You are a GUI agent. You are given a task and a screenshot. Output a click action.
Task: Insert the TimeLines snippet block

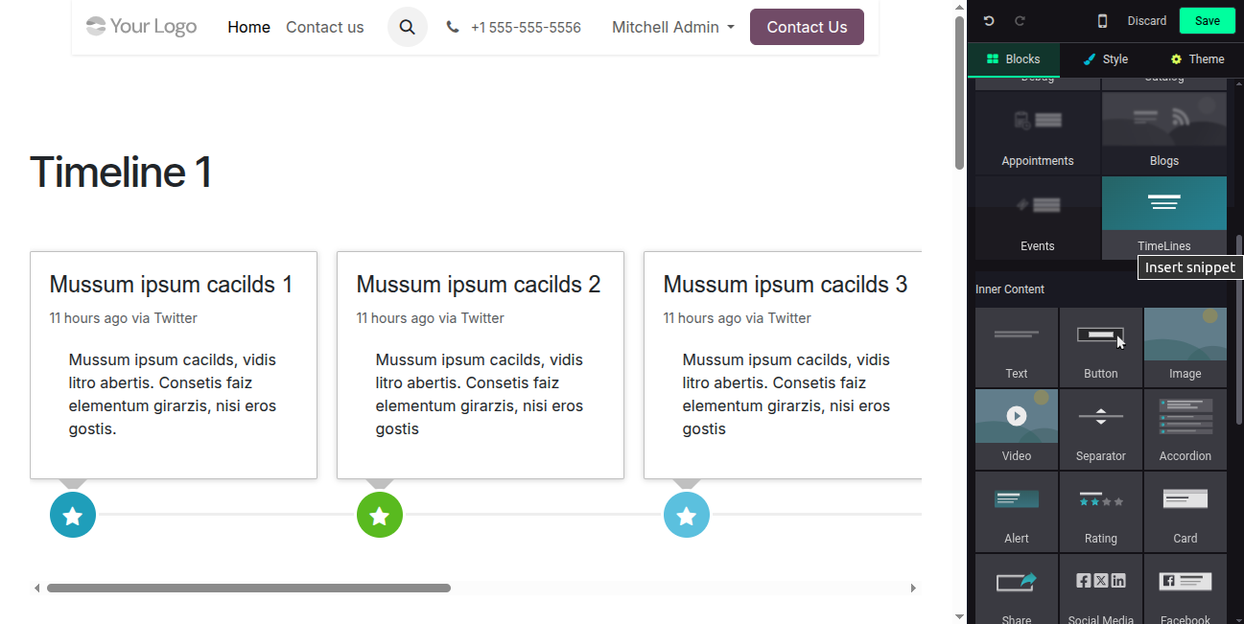(1164, 217)
